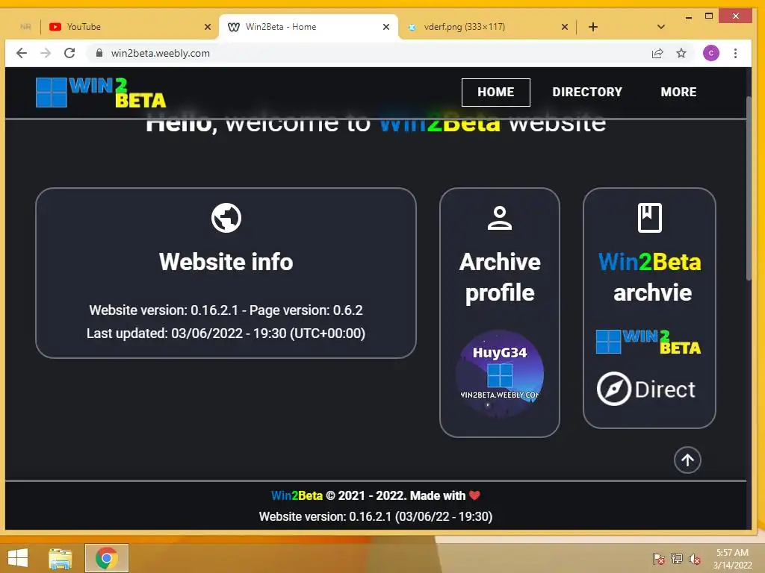Click the padlock site info icon
765x573 pixels.
tap(99, 53)
